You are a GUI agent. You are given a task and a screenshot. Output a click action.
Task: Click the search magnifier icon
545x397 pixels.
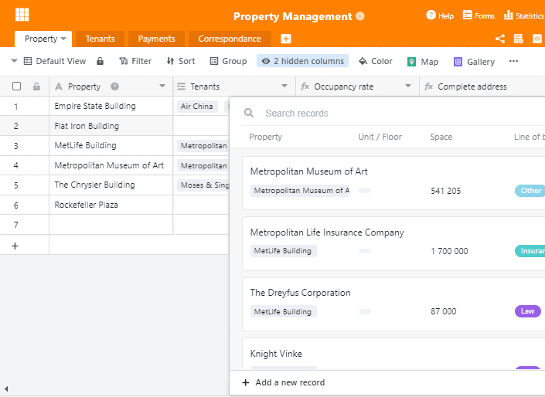point(249,113)
